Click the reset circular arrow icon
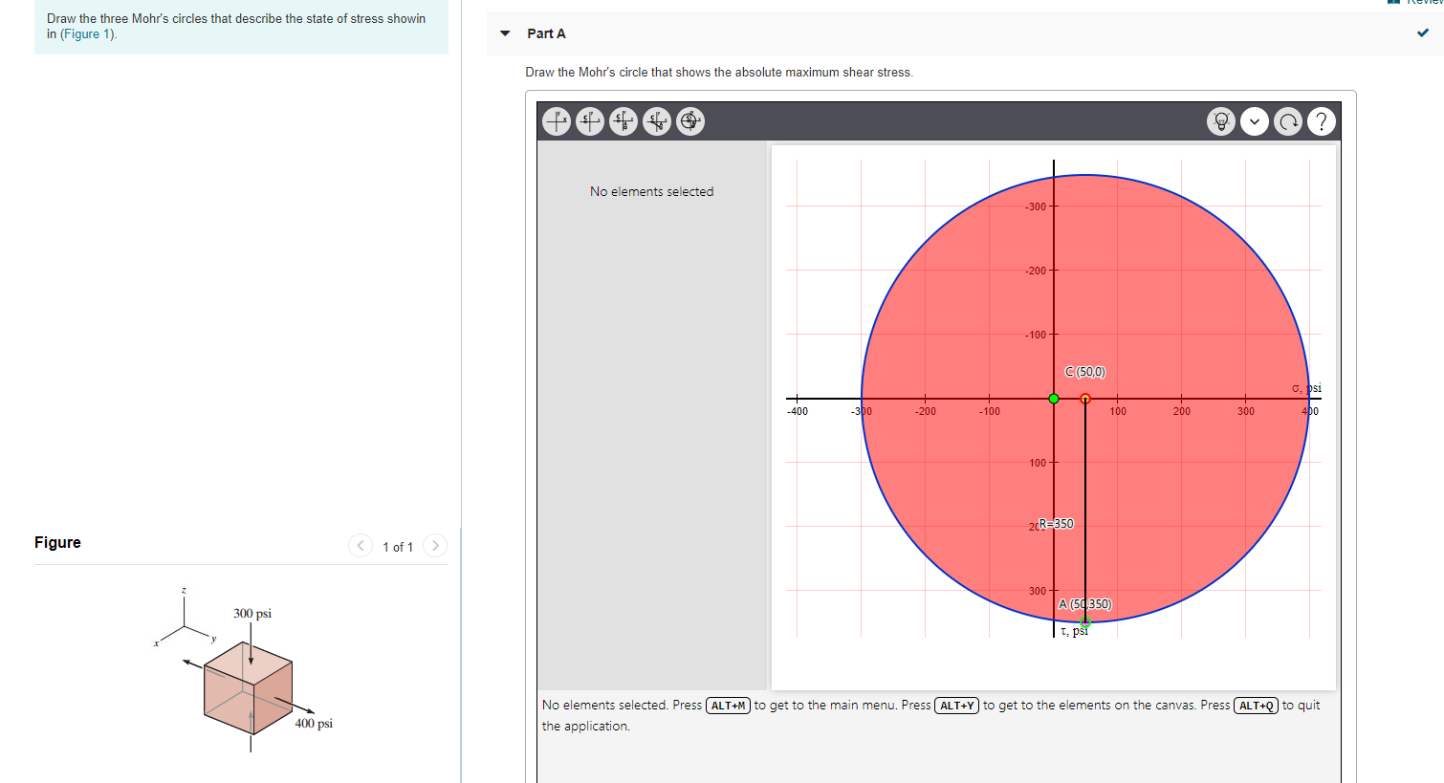 [1288, 121]
